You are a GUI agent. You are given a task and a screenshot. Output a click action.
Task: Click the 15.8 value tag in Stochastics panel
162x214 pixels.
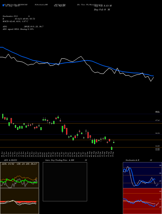click(157, 185)
